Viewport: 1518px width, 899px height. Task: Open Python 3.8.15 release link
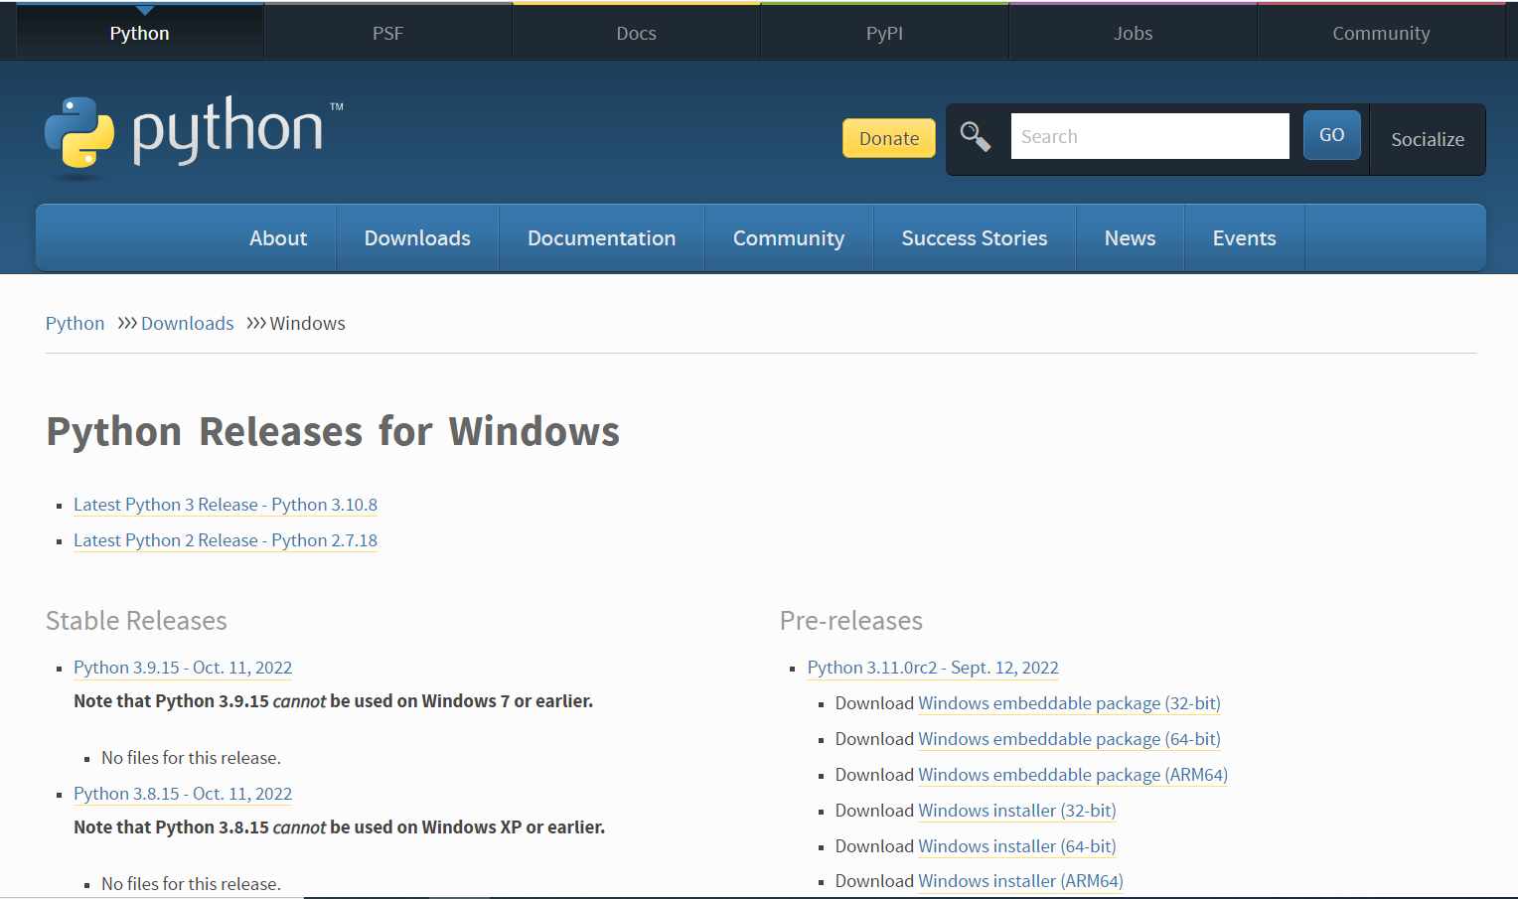183,794
